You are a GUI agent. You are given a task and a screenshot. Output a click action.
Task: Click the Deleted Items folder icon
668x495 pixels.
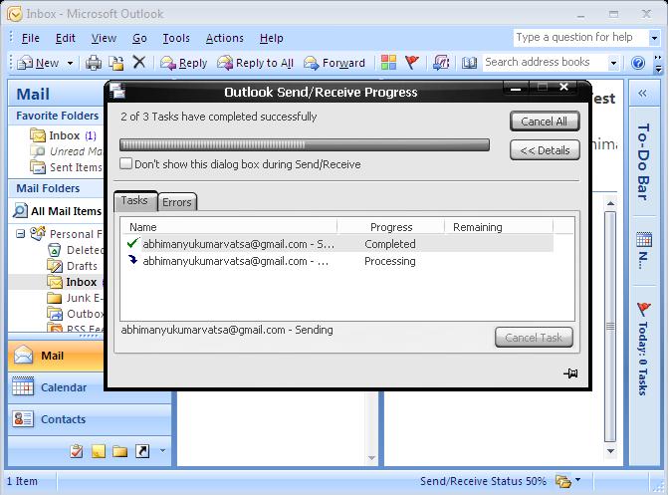[54, 250]
